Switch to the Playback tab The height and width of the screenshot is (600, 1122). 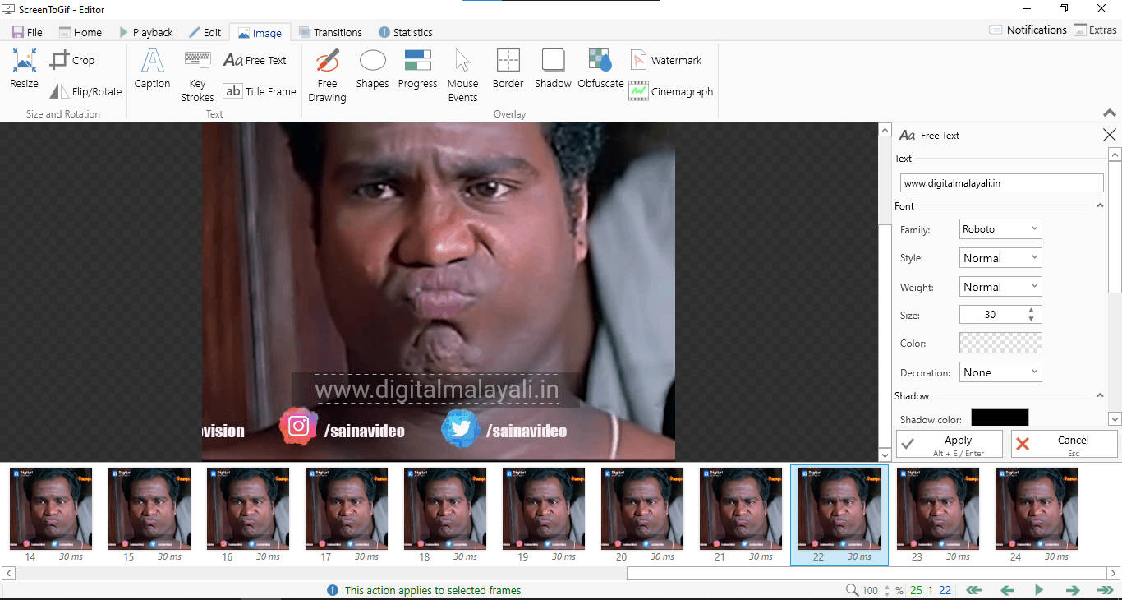click(x=146, y=32)
